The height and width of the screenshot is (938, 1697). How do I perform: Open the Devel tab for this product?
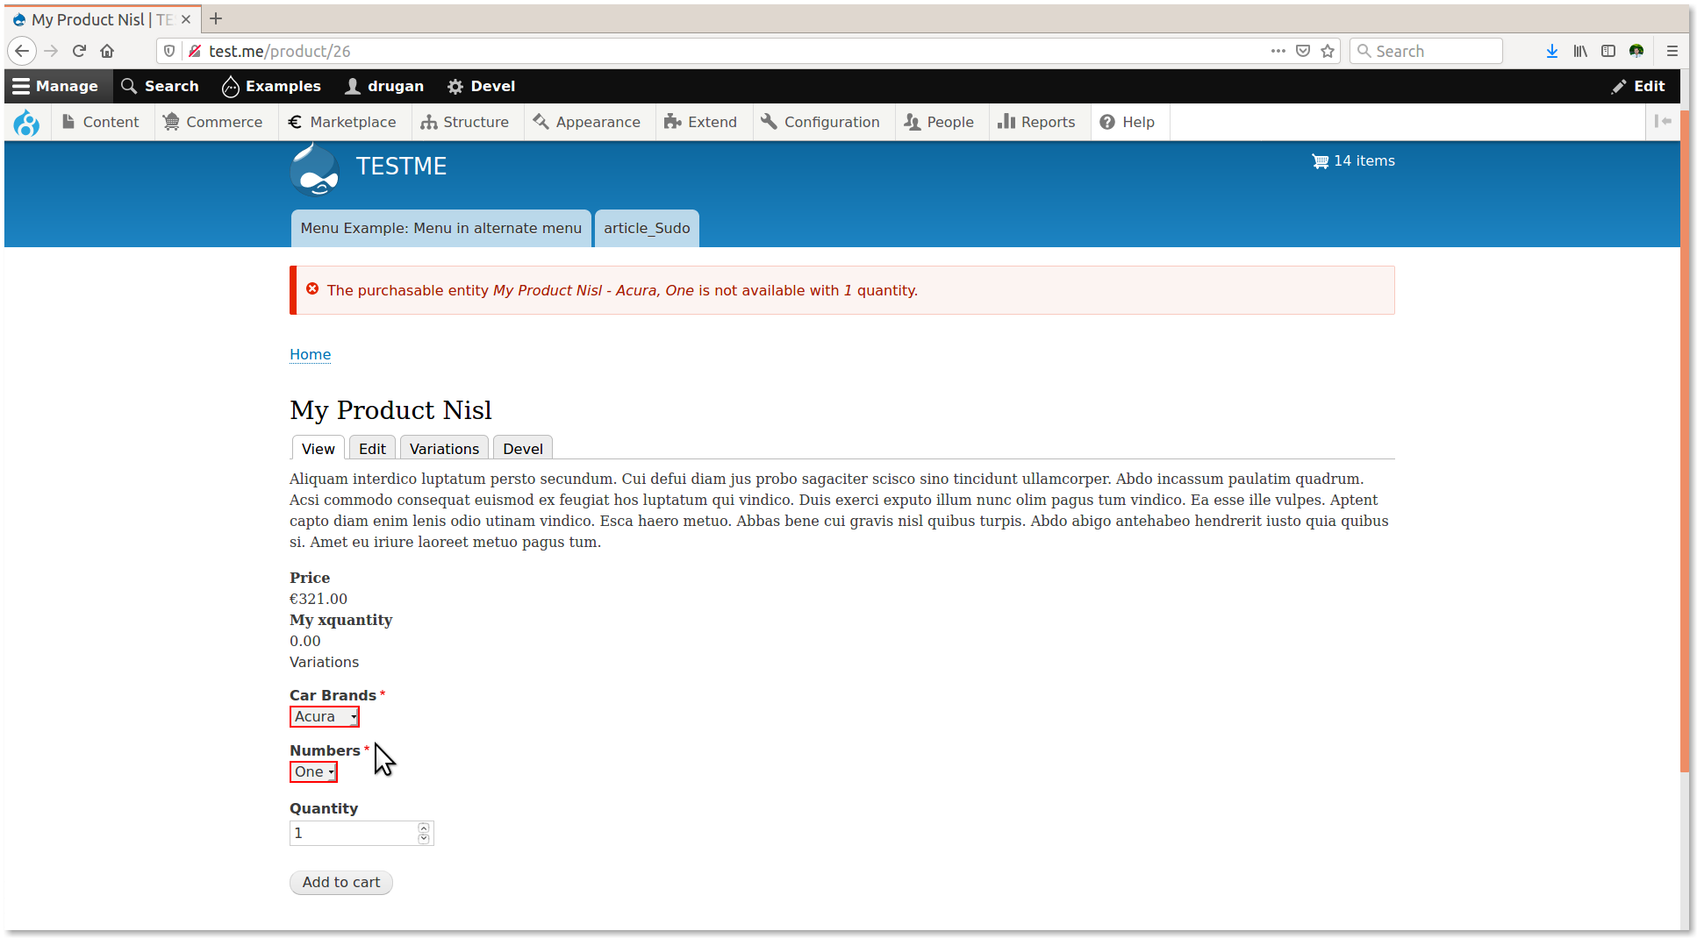(x=522, y=448)
